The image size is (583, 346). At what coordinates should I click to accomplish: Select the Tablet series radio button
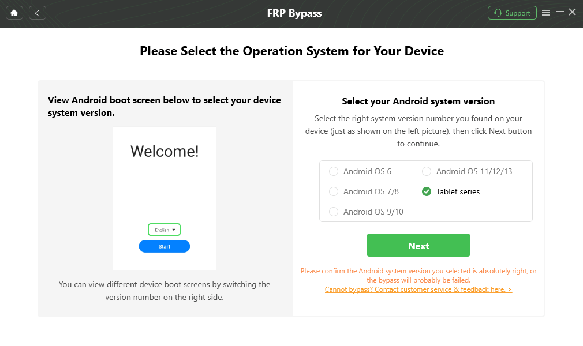point(427,191)
